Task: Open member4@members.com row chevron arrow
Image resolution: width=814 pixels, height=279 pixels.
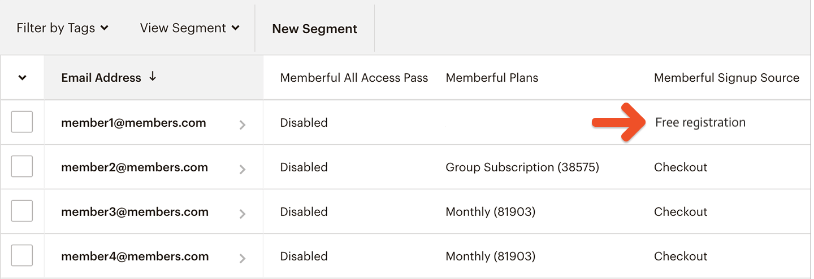Action: point(243,258)
